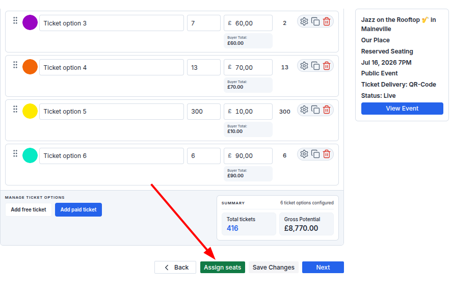Go Back to previous step
452x293 pixels.
(175, 268)
